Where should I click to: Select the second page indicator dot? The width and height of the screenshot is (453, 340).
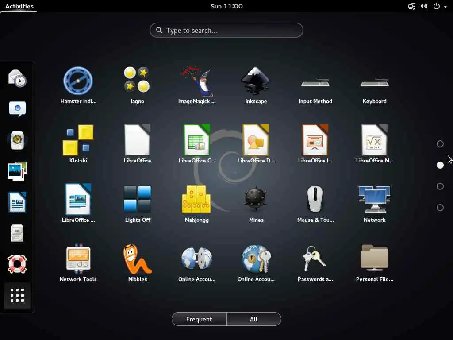pyautogui.click(x=440, y=165)
